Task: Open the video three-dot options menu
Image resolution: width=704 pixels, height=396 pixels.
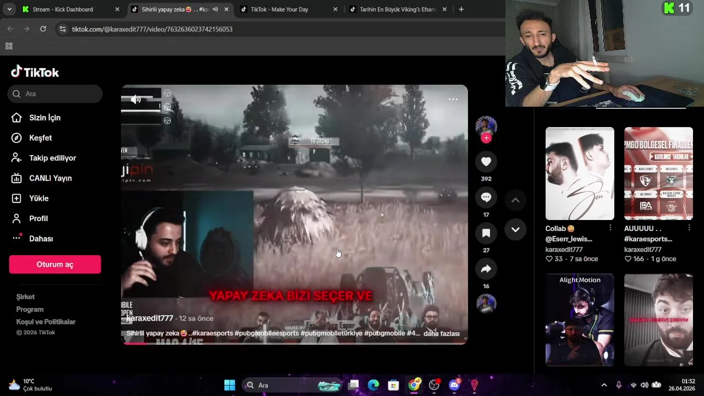Action: point(453,100)
